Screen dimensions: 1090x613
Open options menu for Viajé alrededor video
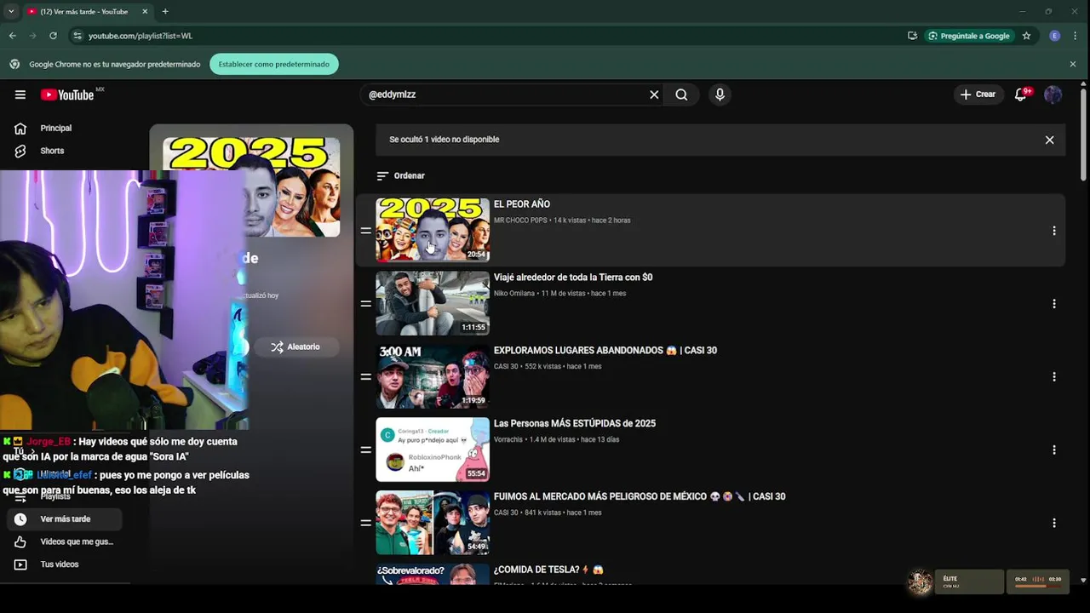tap(1053, 304)
